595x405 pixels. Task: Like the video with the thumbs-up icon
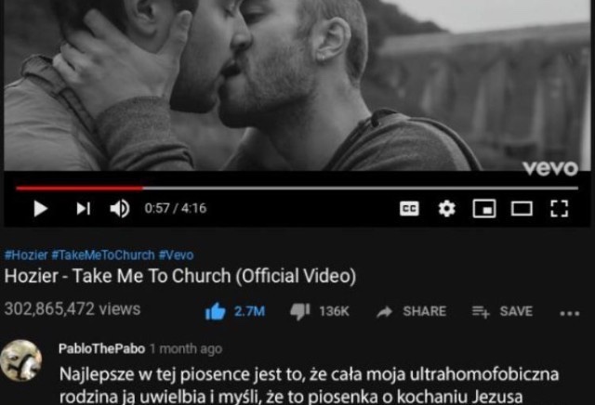point(216,312)
